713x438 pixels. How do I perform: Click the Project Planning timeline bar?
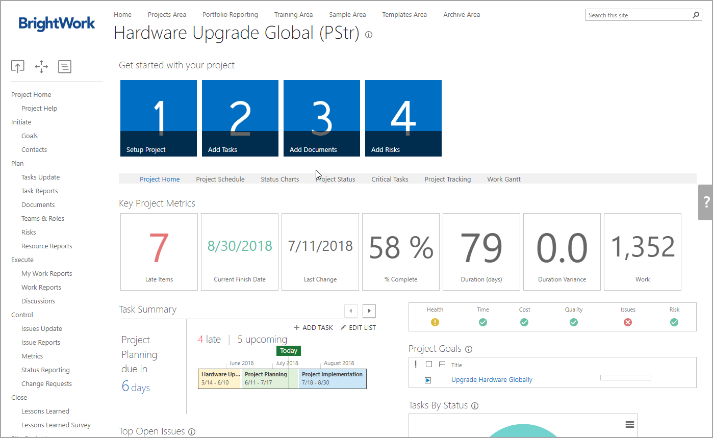270,379
